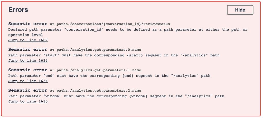This screenshot has width=263, height=118.
Task: Click the Semantic error title for reviewStatus path
Action: point(28,24)
